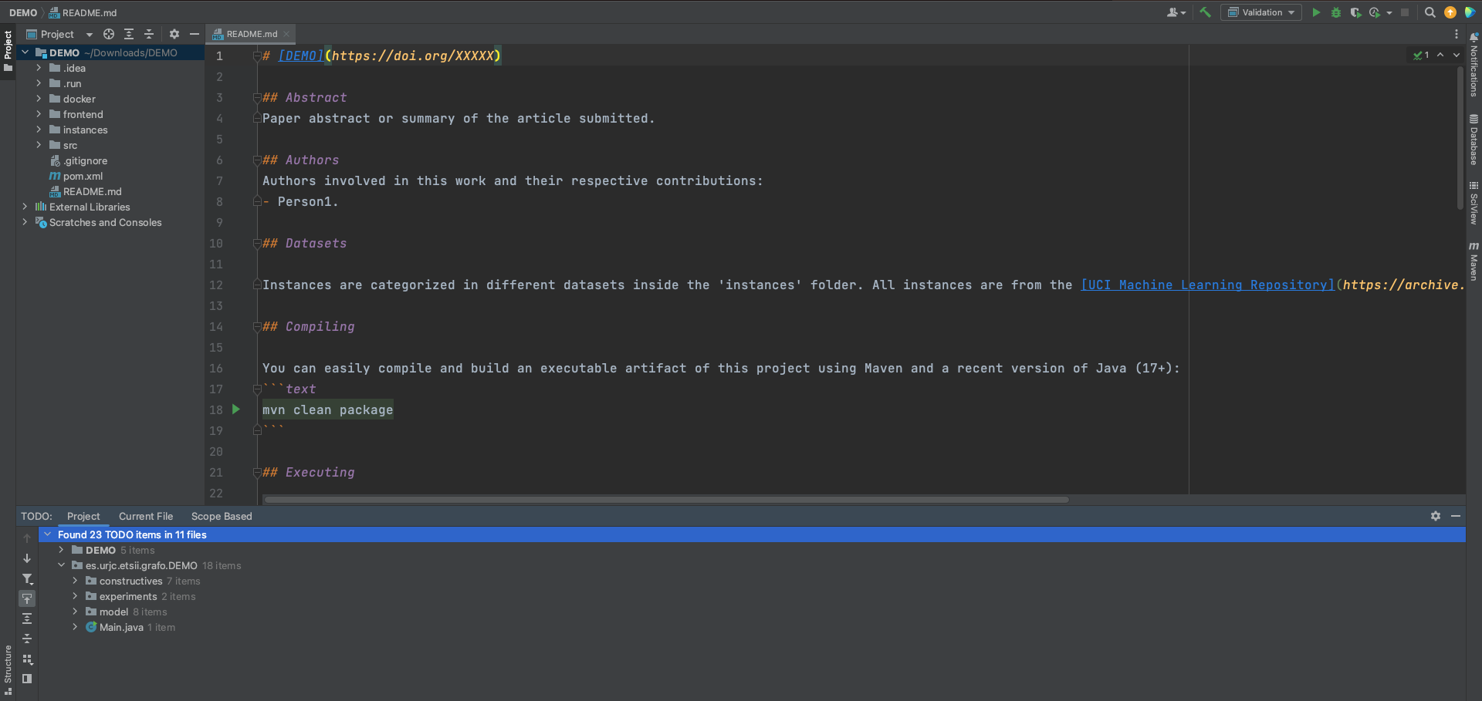Screen dimensions: 1482x701
Task: Expand the instances folder
Action: (x=39, y=130)
